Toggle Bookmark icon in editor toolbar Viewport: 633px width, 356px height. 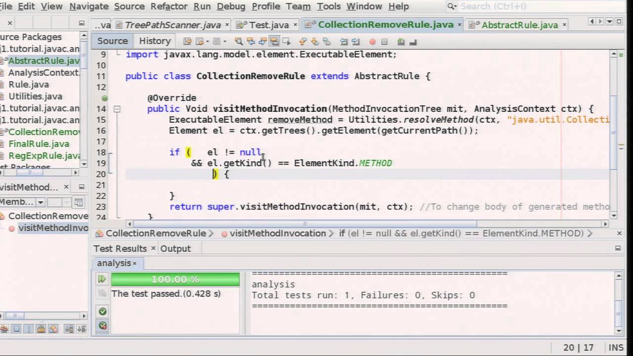click(x=326, y=42)
